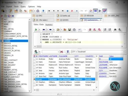Viewport: 128px width, 96px height.
Task: Click the SQL editor horizontal scrollbar
Action: click(x=78, y=46)
